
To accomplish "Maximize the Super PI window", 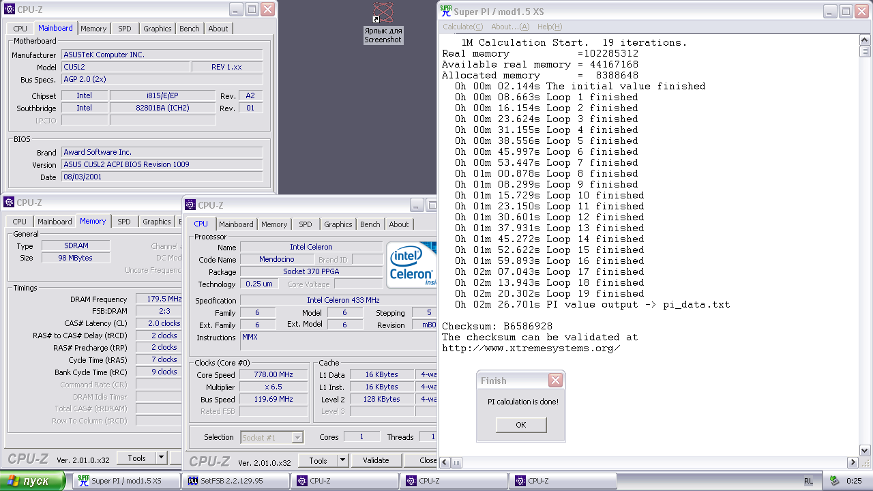I will click(846, 11).
